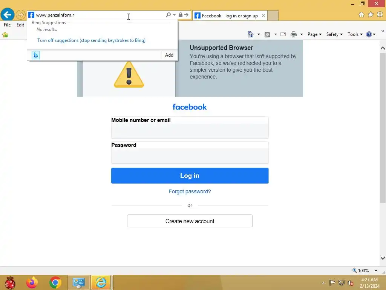This screenshot has height=290, width=386.
Task: Click the network tray icon
Action: (x=342, y=282)
